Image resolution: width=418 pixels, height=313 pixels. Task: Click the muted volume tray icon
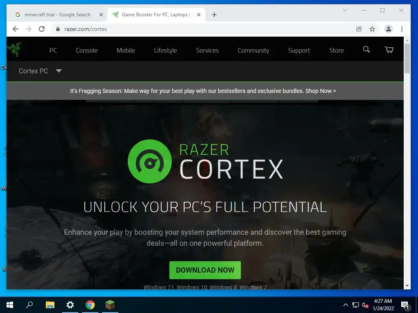pos(365,305)
